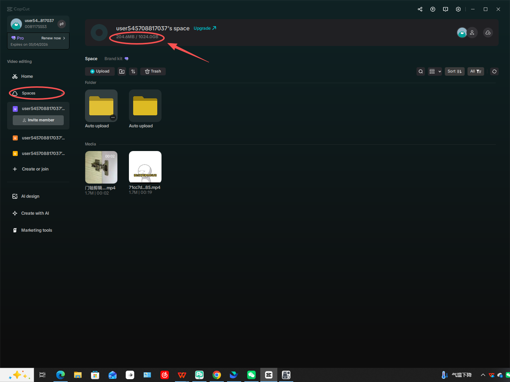The width and height of the screenshot is (510, 382).
Task: Click the Task View taskbar icon
Action: 42,375
